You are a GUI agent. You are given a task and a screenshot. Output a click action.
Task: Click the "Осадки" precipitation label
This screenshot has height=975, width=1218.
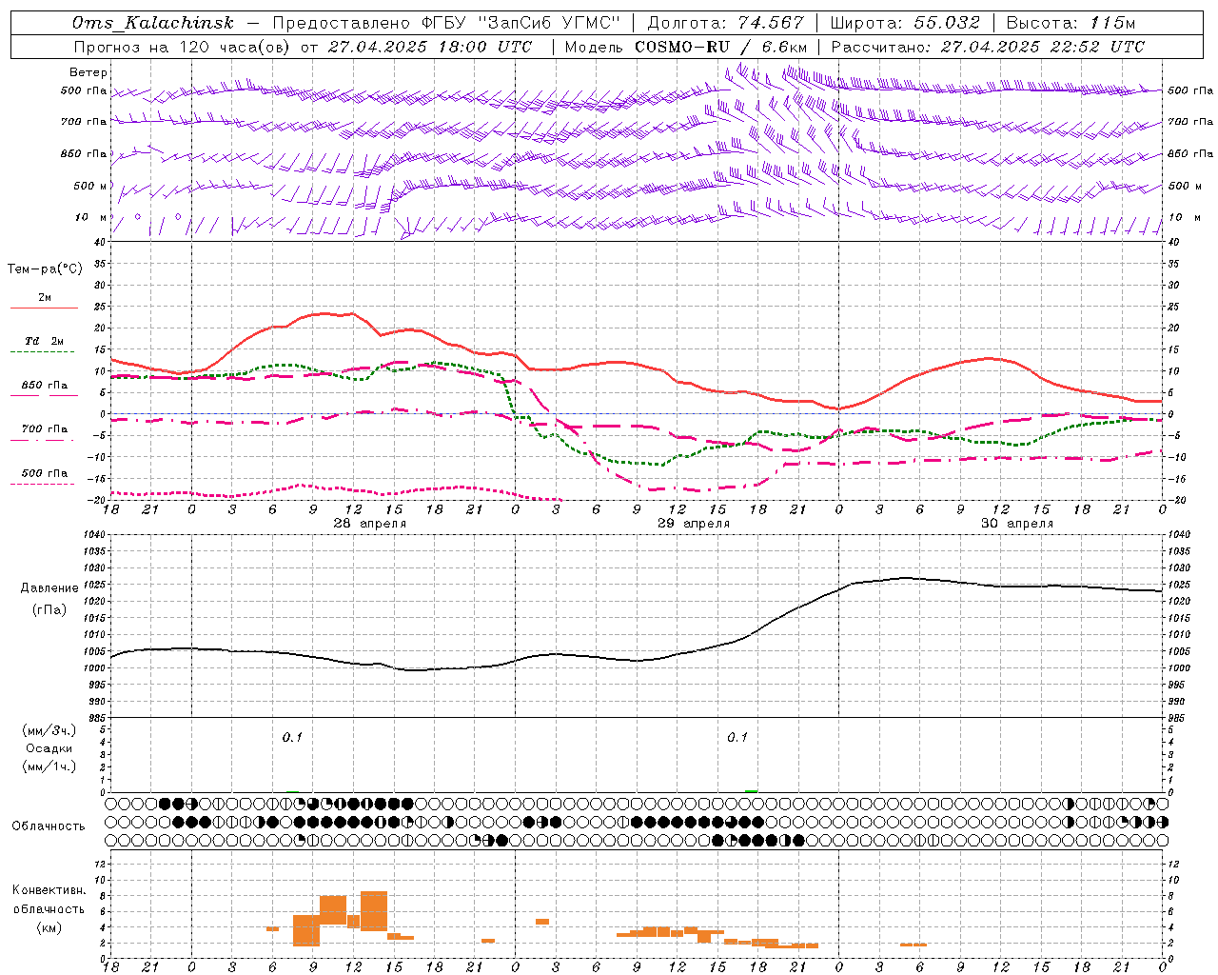(x=49, y=748)
